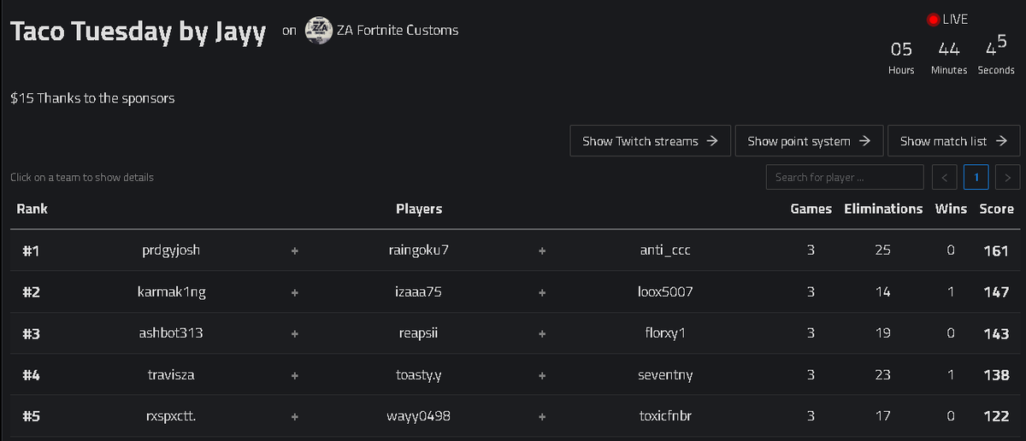Click the ZA Fortnite Customs logo avatar
This screenshot has height=441, width=1026.
(x=319, y=31)
